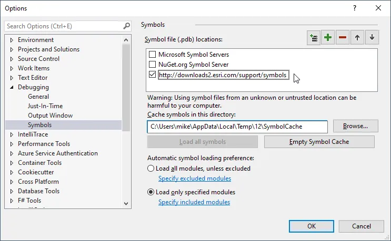Image resolution: width=391 pixels, height=241 pixels.
Task: Select the Container Tools category label
Action: point(39,163)
